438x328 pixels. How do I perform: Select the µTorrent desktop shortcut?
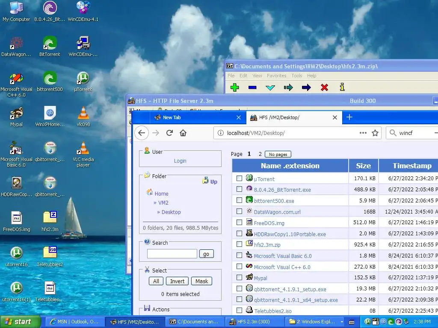tap(83, 82)
